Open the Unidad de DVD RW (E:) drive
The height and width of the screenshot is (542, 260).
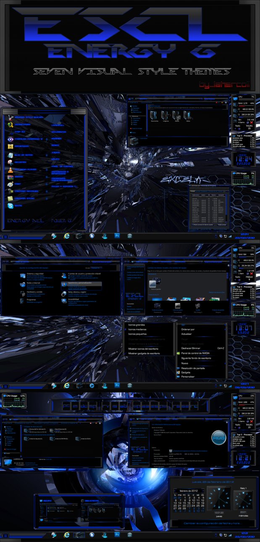(59, 439)
